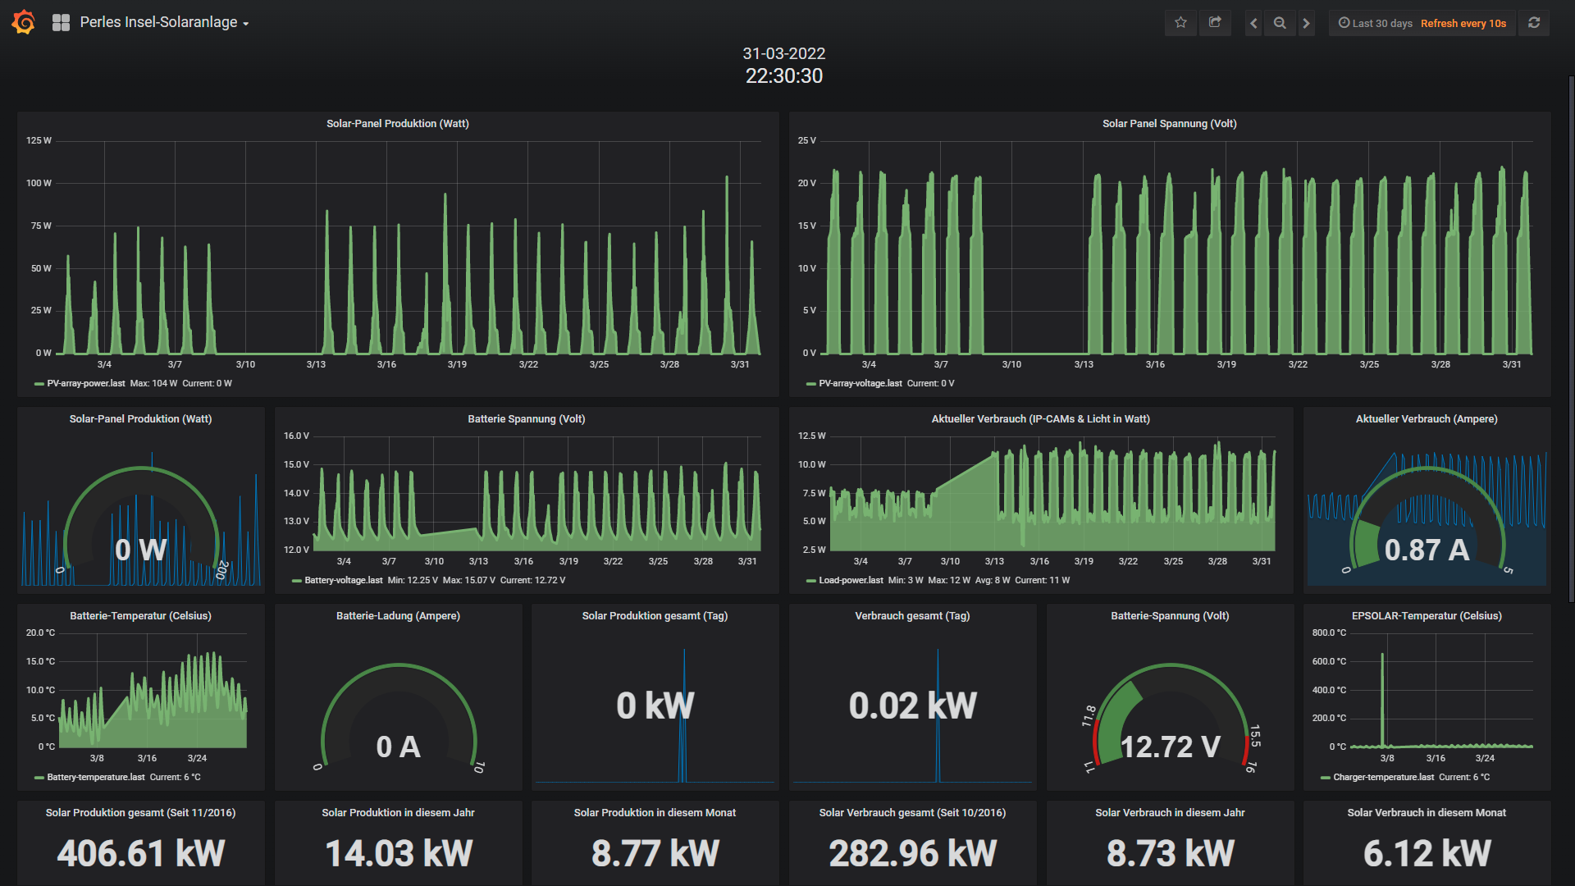Screen dimensions: 1575x886
Task: Click the dashboard vertical scrollbar
Action: coord(1571,340)
